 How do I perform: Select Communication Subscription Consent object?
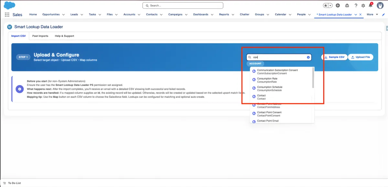pos(281,71)
